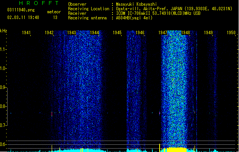The height and width of the screenshot is (152, 239).
Task: Click the yellow saturated intensity bar under 1947-1948
Action: [x=177, y=150]
